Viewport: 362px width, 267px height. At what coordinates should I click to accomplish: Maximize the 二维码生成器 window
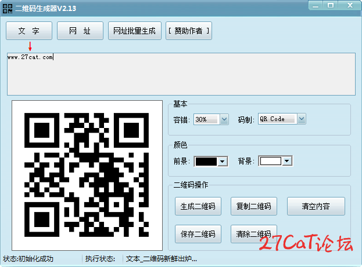click(331, 6)
